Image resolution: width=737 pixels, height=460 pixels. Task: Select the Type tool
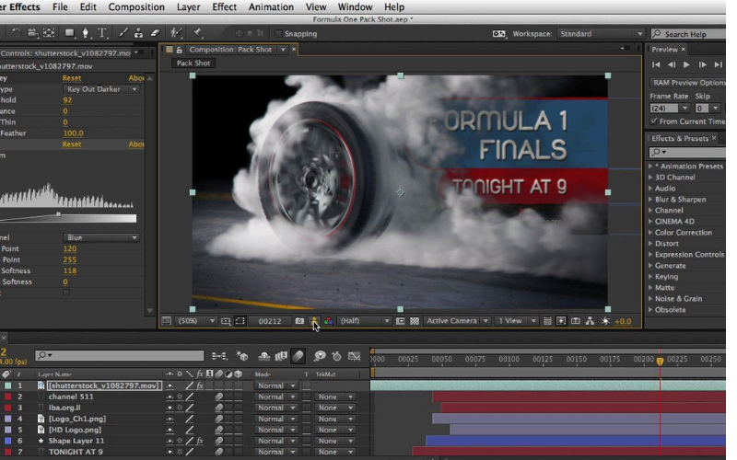[x=101, y=34]
